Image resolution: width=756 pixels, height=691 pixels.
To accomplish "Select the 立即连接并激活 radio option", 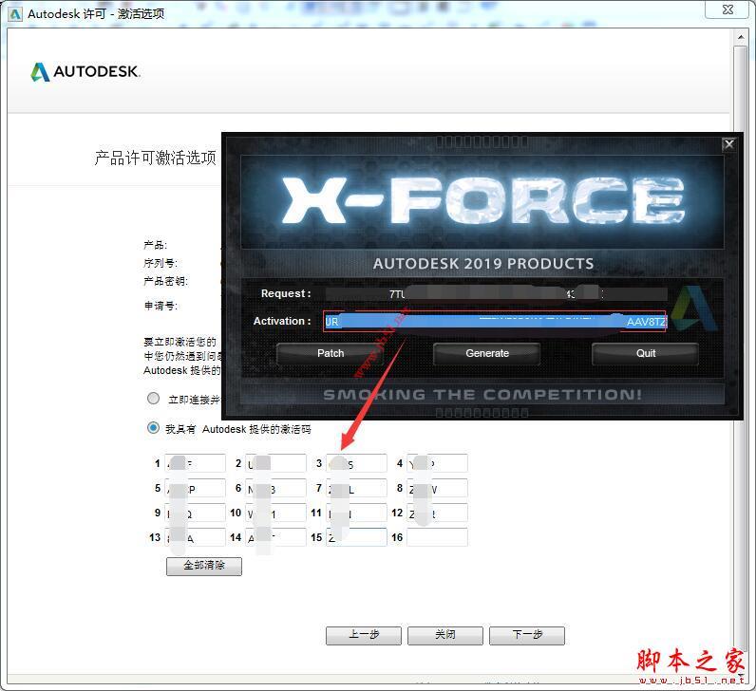I will coord(153,399).
